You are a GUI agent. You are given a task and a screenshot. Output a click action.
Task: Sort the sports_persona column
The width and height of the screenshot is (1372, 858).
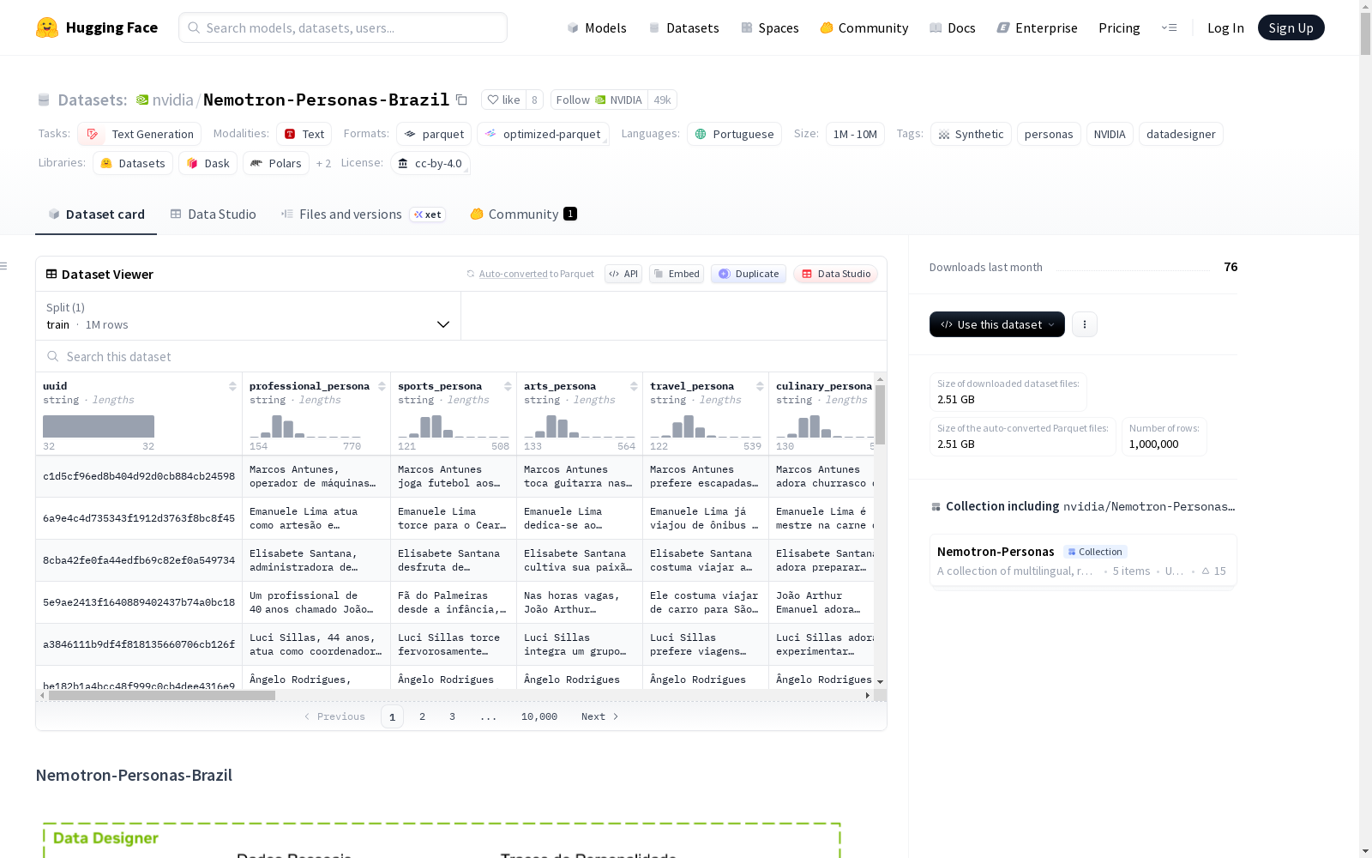click(508, 386)
